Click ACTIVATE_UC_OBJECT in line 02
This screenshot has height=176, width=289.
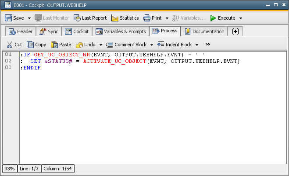click(114, 61)
